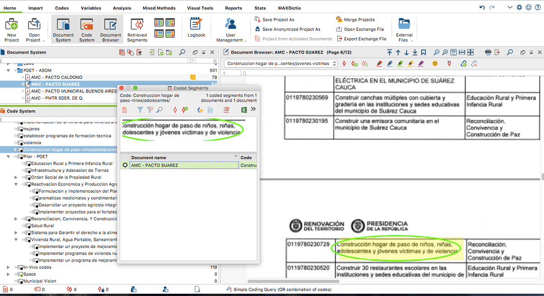Click yellow highlighter coding tool
The image size is (544, 296).
(x=411, y=64)
